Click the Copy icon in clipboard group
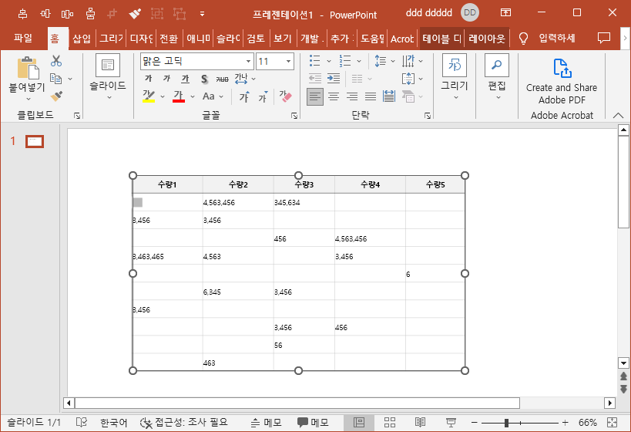 coord(56,79)
